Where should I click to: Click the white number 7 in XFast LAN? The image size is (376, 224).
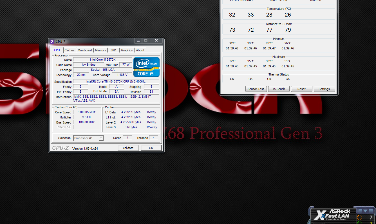coord(371,218)
